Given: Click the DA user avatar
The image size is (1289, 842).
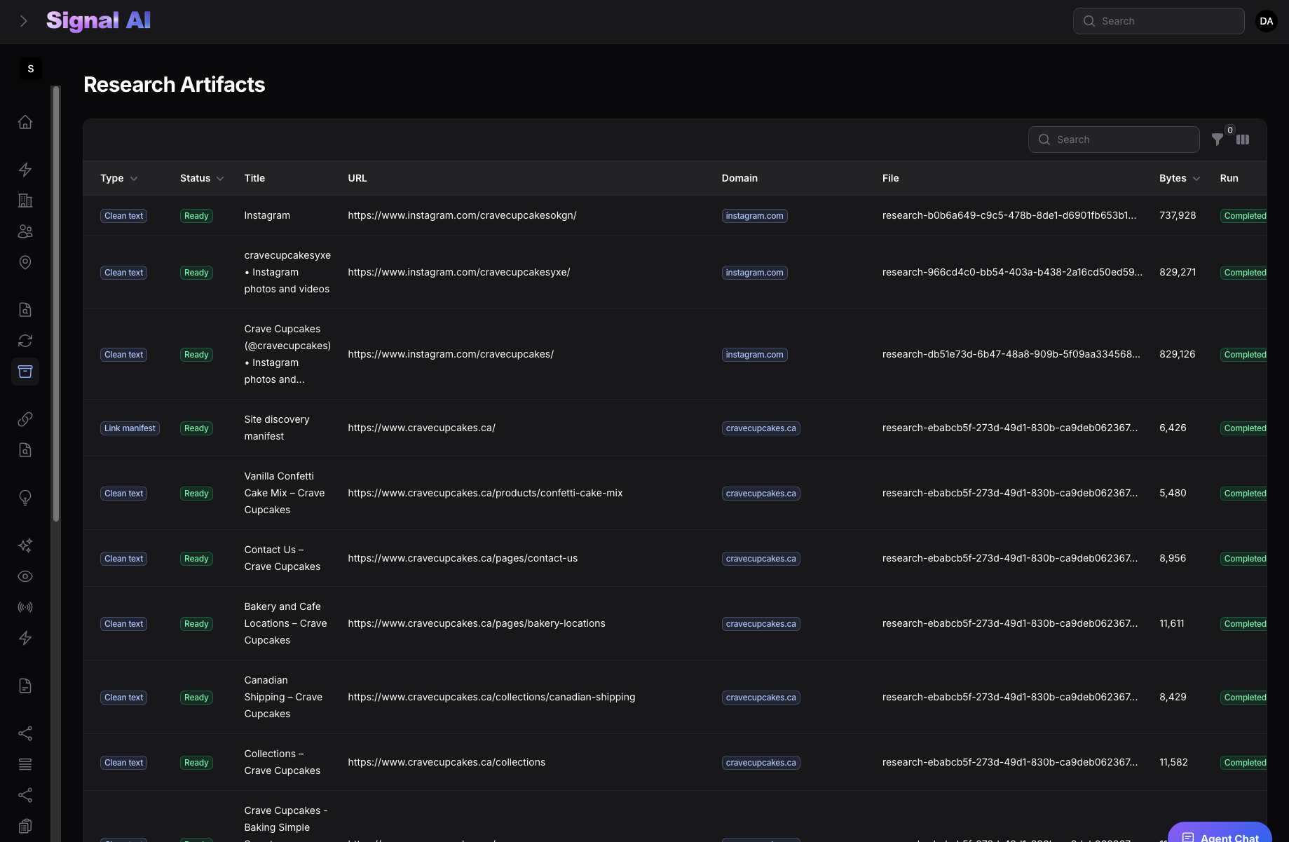Looking at the screenshot, I should (x=1267, y=21).
